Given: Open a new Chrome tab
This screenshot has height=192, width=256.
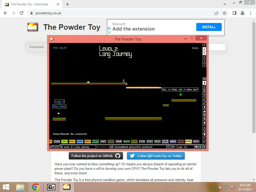Looking at the screenshot, I should [x=67, y=4].
